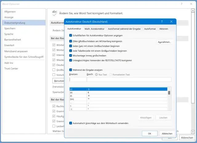
Task: Click the AutoKorrektur dialog help question mark
Action: [x=162, y=22]
